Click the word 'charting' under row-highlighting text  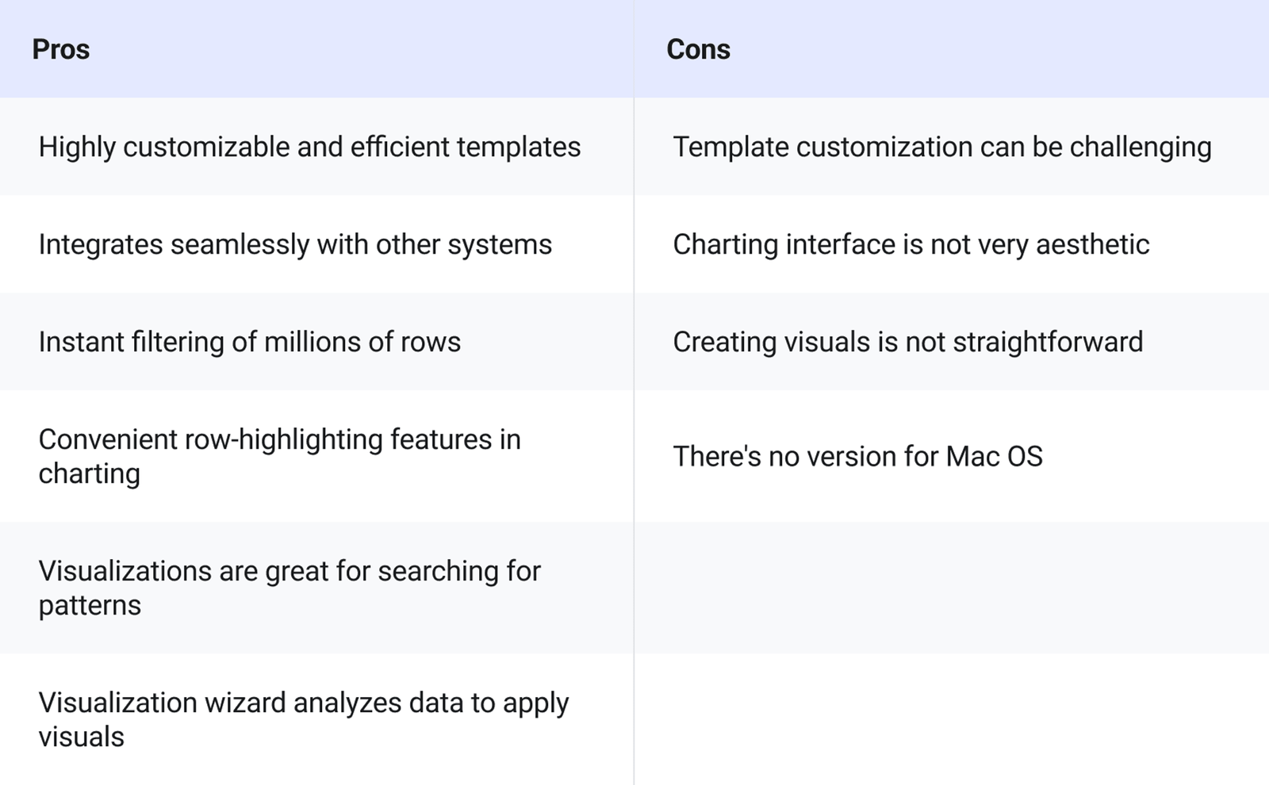[89, 473]
